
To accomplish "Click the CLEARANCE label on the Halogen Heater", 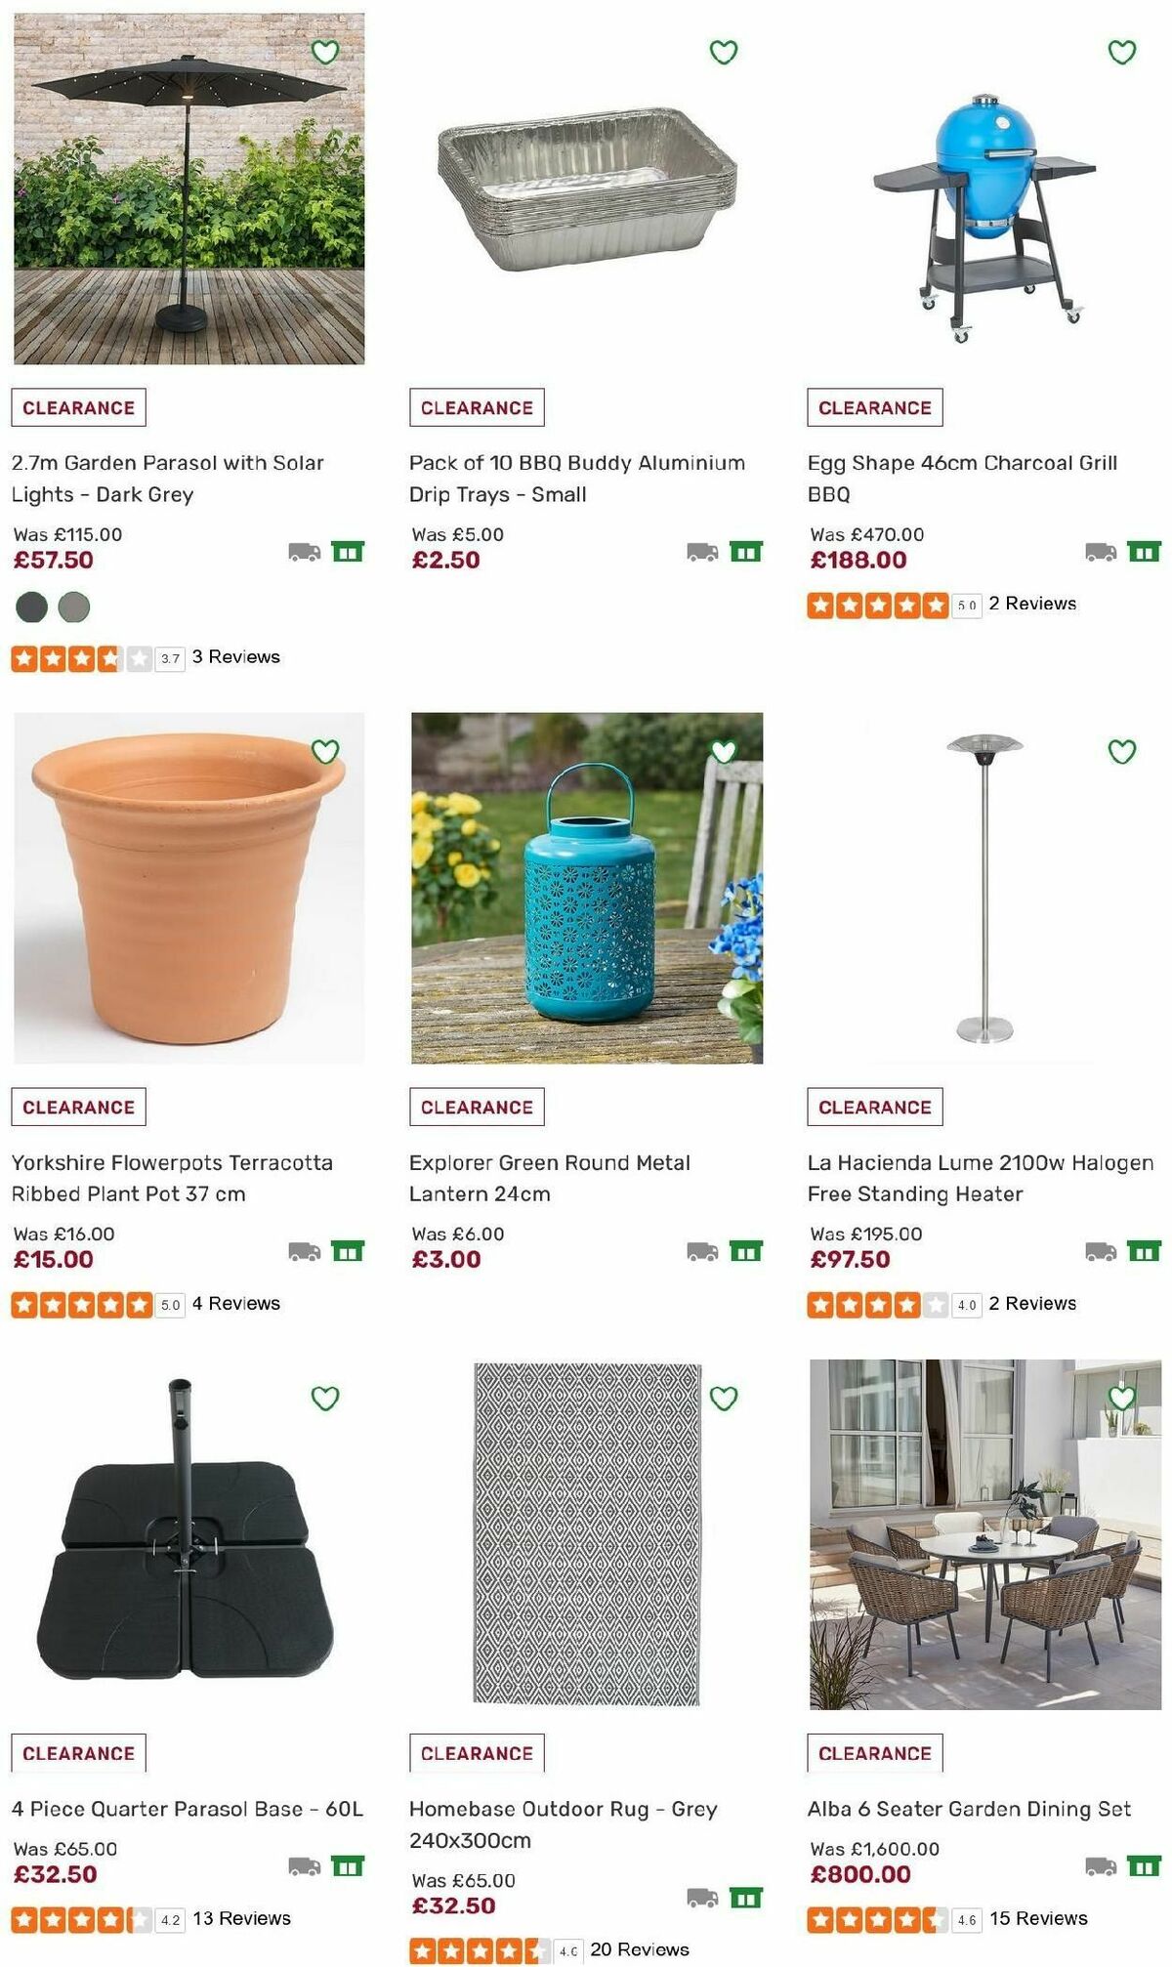I will click(873, 1106).
